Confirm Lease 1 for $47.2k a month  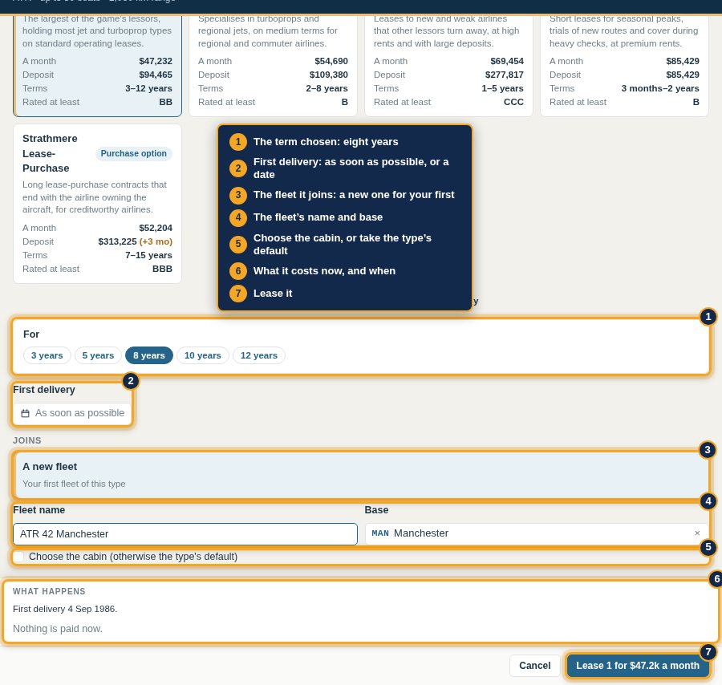pos(638,666)
